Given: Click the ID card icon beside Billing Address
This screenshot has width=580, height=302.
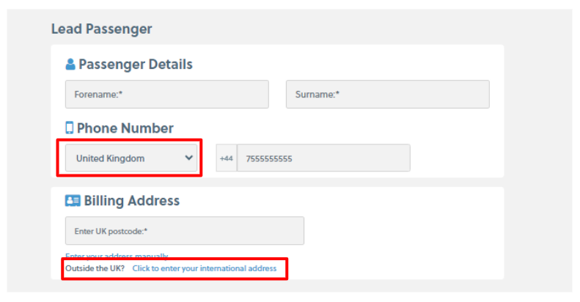Looking at the screenshot, I should click(73, 200).
